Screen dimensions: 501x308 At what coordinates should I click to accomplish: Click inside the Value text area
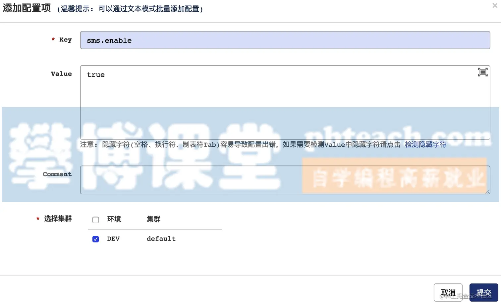[x=285, y=102]
